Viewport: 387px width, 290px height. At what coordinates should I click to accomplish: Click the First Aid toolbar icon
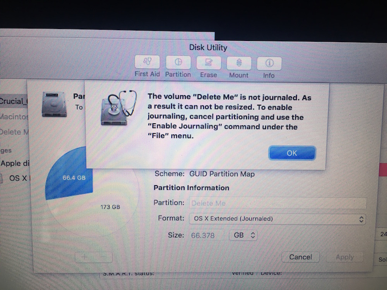click(x=147, y=62)
